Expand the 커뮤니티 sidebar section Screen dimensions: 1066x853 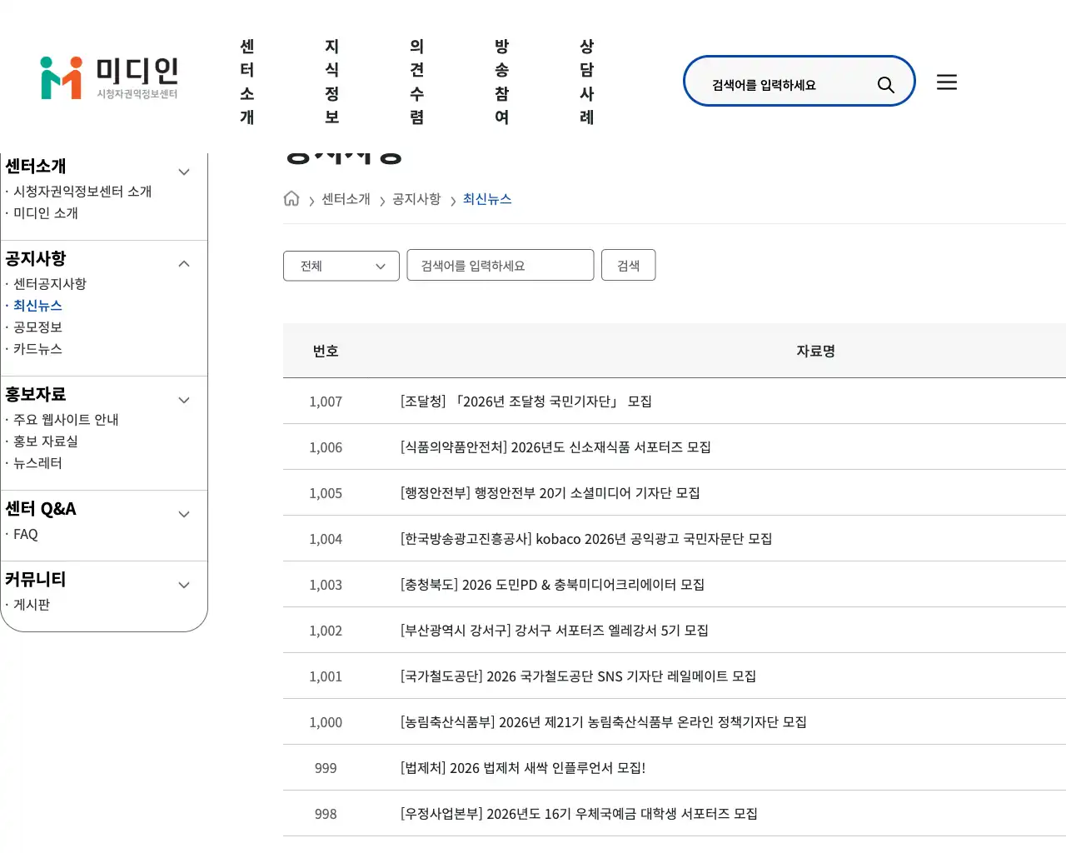pyautogui.click(x=183, y=585)
